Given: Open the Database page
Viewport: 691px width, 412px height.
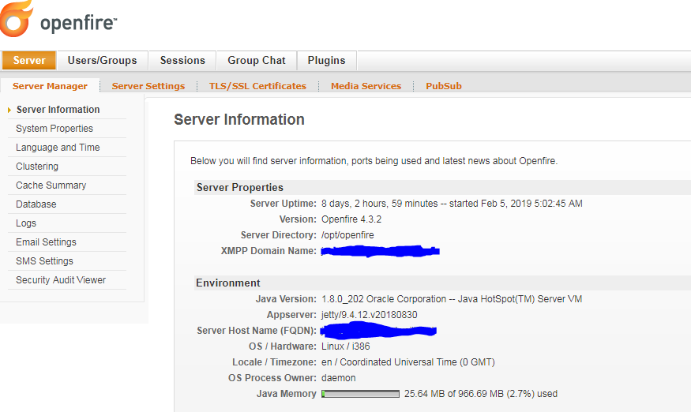Looking at the screenshot, I should tap(36, 204).
